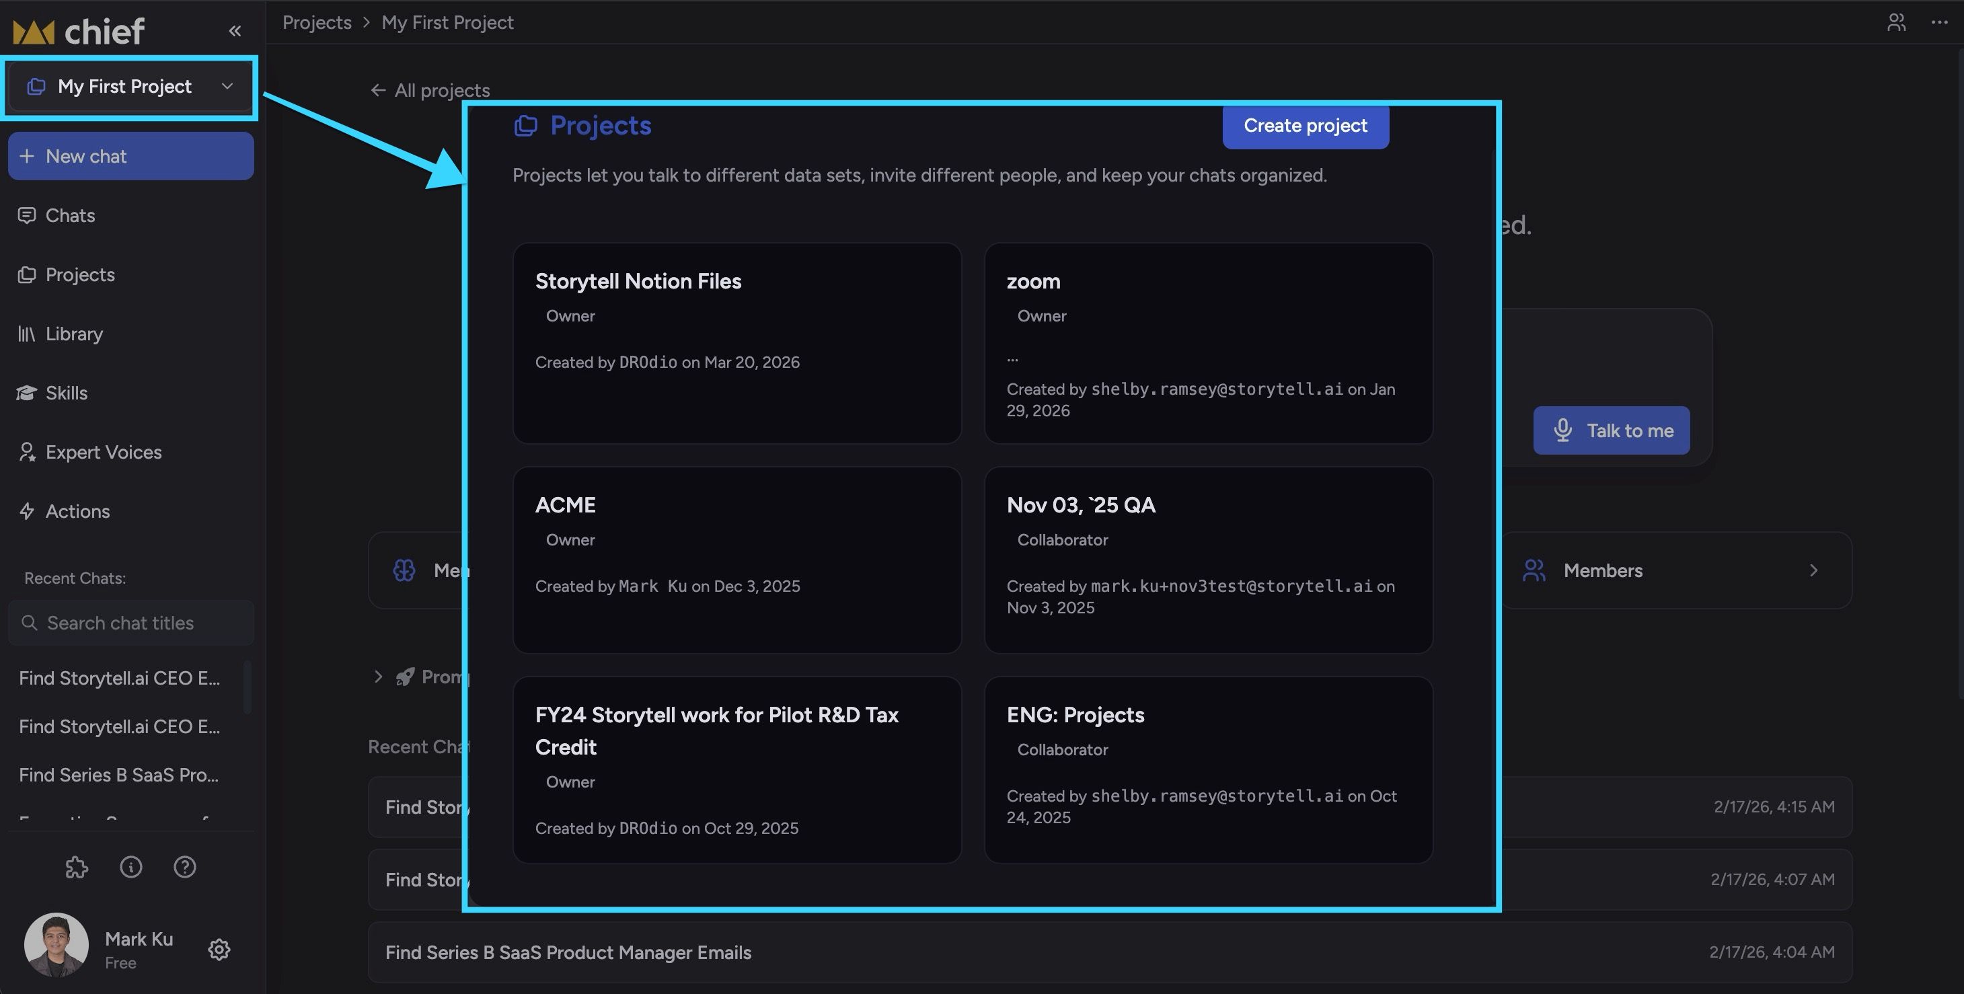
Task: Collapse the sidebar with double chevron icon
Action: [235, 30]
